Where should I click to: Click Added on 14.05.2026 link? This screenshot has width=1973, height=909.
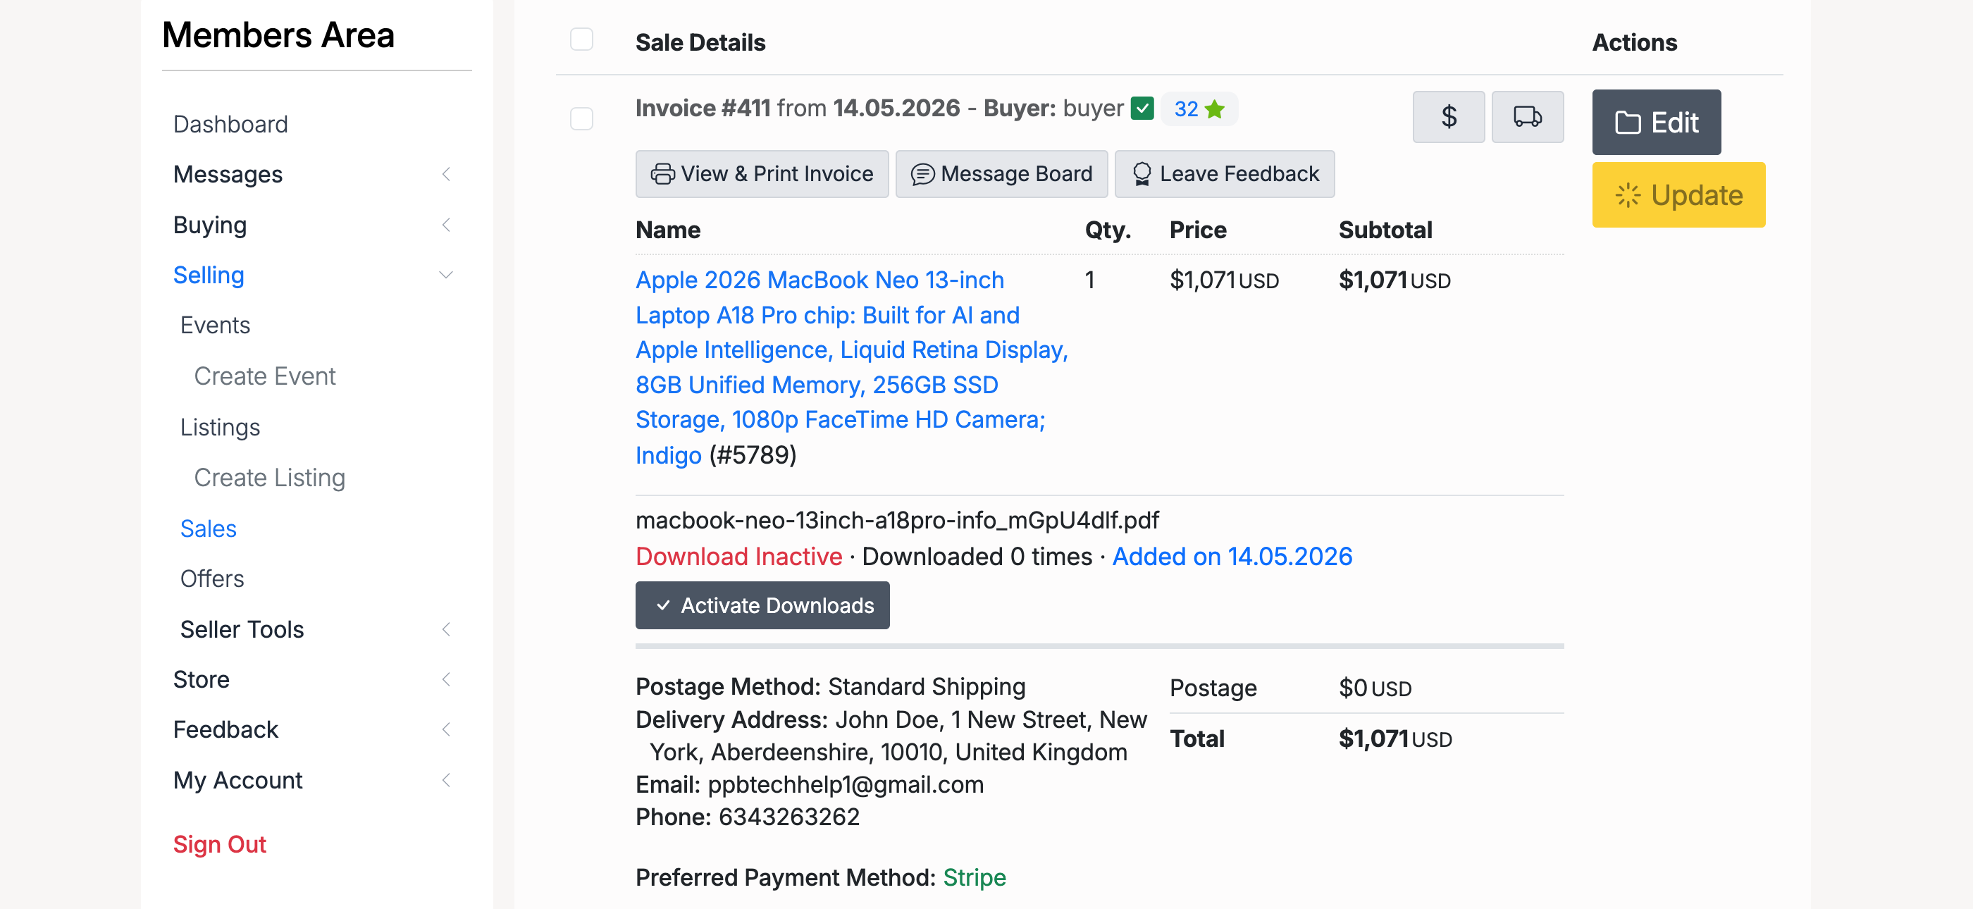click(1232, 556)
